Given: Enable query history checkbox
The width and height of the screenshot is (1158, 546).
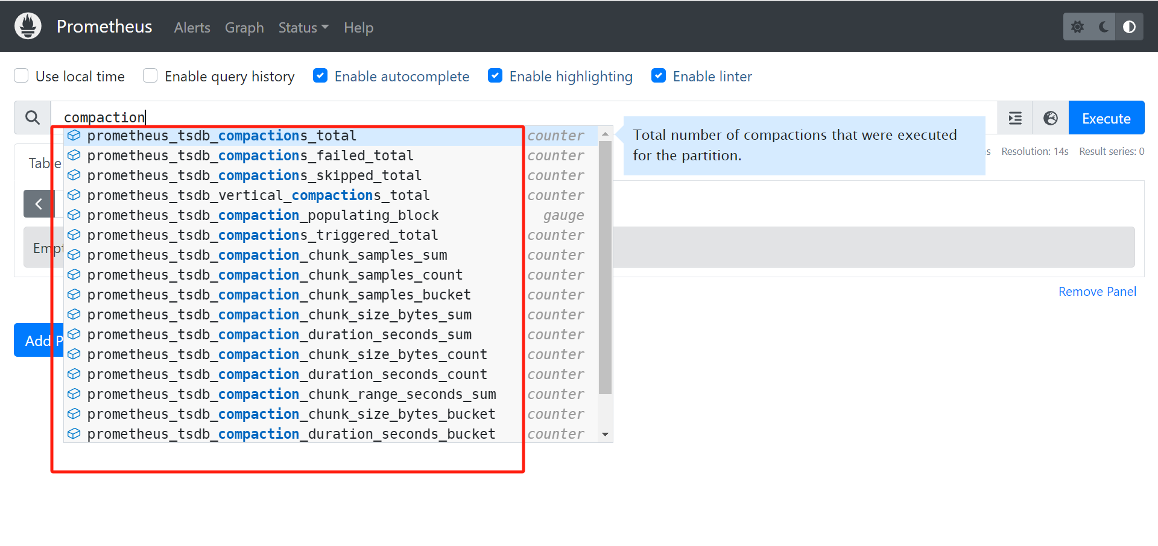Looking at the screenshot, I should (x=150, y=75).
